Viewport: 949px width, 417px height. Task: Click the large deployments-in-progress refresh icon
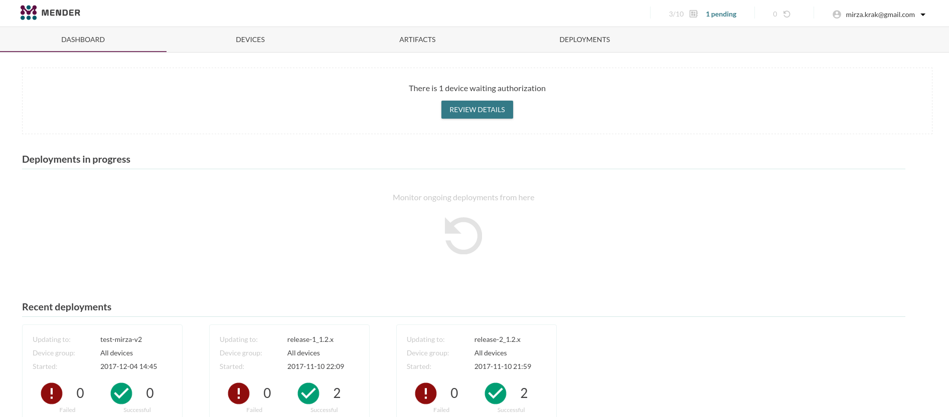click(463, 236)
